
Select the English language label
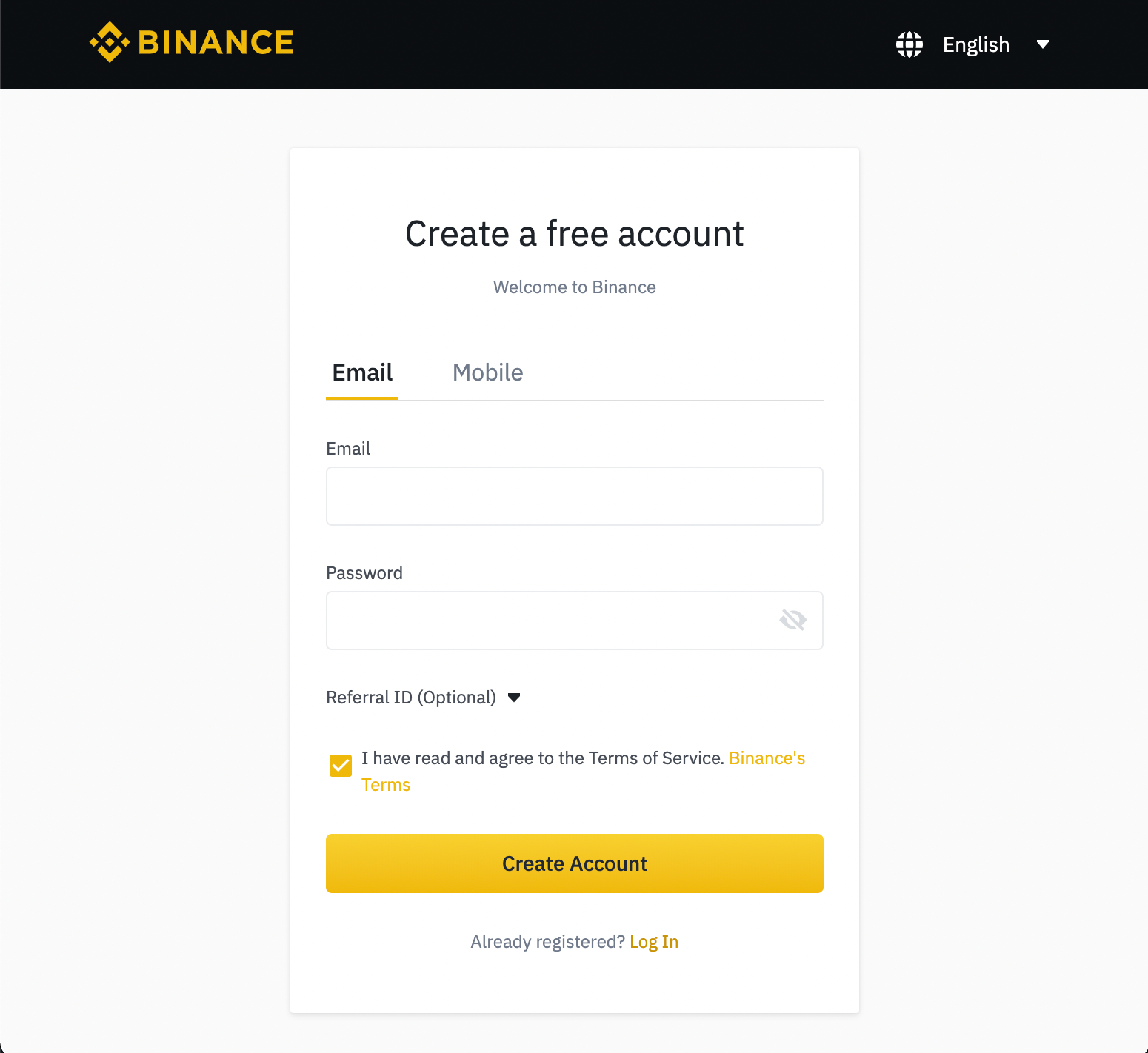click(x=976, y=44)
